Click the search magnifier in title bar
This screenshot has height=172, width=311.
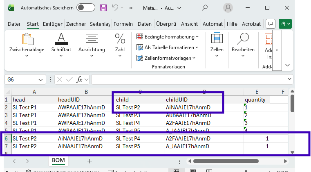click(205, 8)
